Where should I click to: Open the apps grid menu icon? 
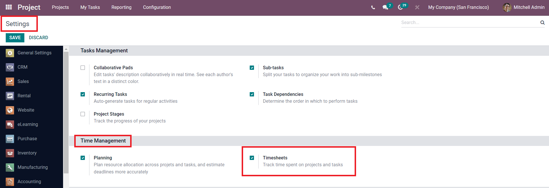pyautogui.click(x=9, y=7)
